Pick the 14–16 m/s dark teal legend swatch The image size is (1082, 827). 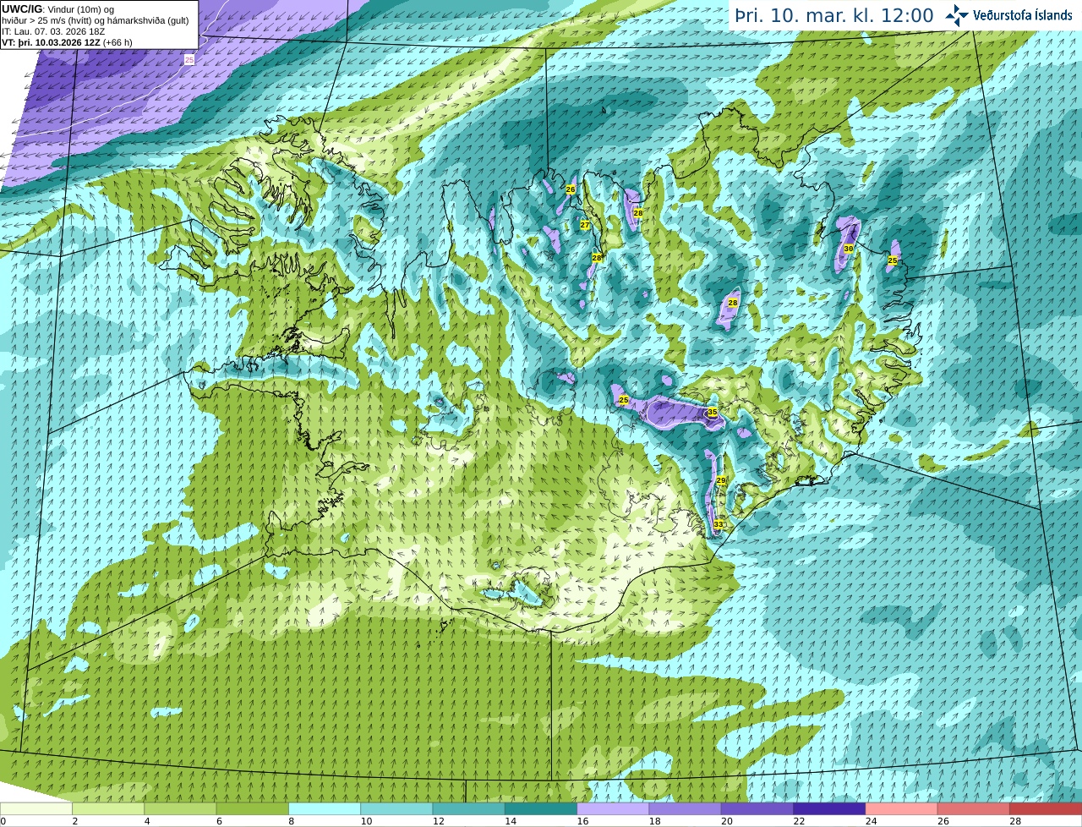pos(541,808)
